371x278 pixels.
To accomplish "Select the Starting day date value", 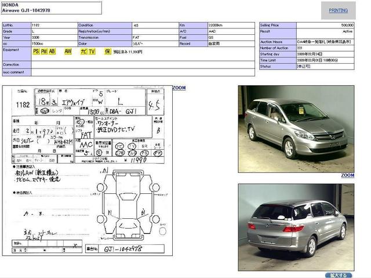I will pyautogui.click(x=310, y=54).
